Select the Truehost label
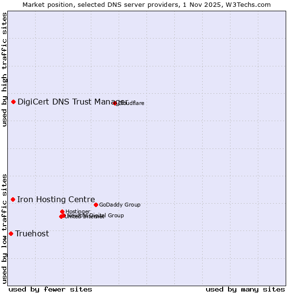293x293 pixels. pyautogui.click(x=32, y=233)
